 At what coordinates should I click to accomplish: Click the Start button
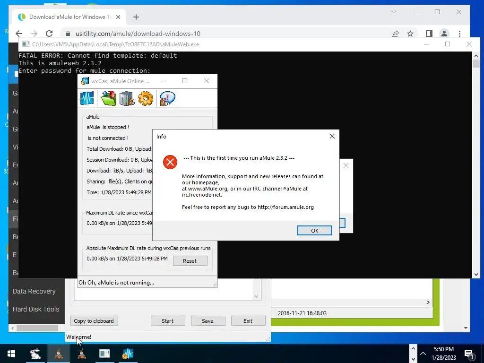[x=168, y=321]
